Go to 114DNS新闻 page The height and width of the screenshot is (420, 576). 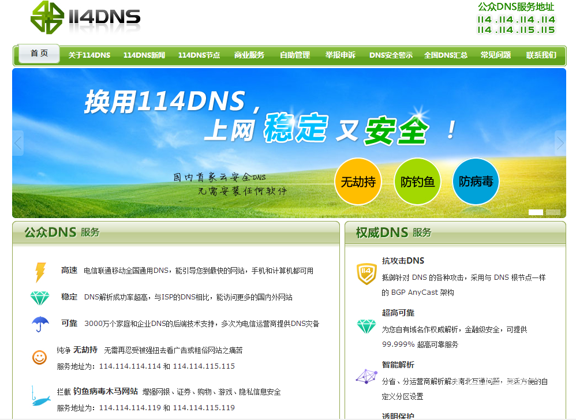pyautogui.click(x=144, y=55)
